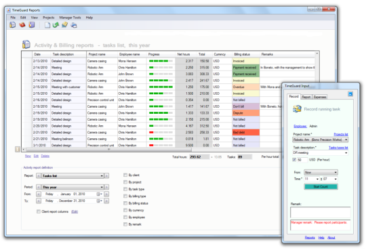Click the Record running task icon
Viewport: 366px width, 250px height.
click(297, 109)
